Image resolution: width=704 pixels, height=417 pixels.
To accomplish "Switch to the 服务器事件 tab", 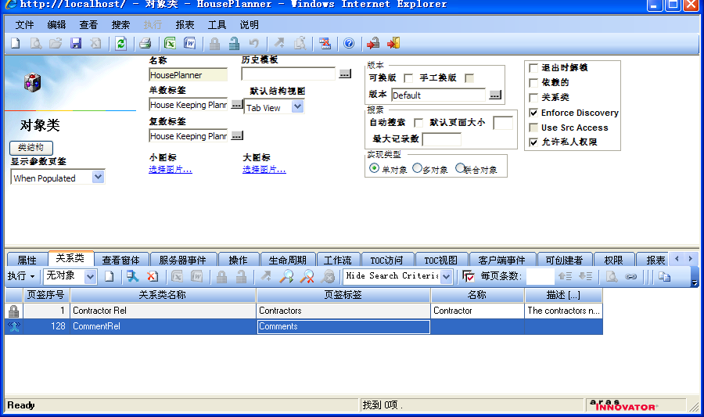I will pyautogui.click(x=183, y=260).
